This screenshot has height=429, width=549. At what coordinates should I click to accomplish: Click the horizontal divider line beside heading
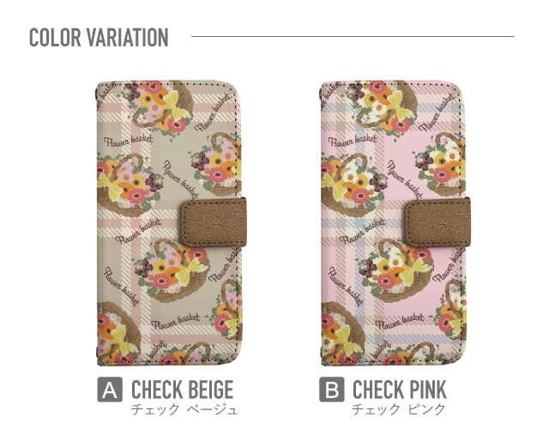(353, 36)
